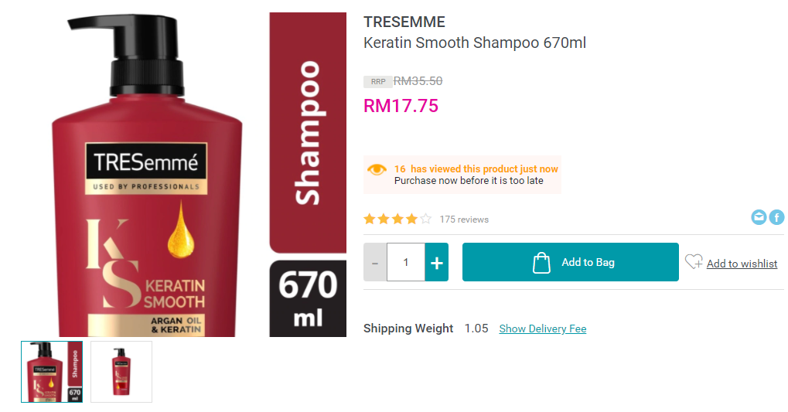This screenshot has height=412, width=788.
Task: Select the first product thumbnail
Action: pos(52,372)
